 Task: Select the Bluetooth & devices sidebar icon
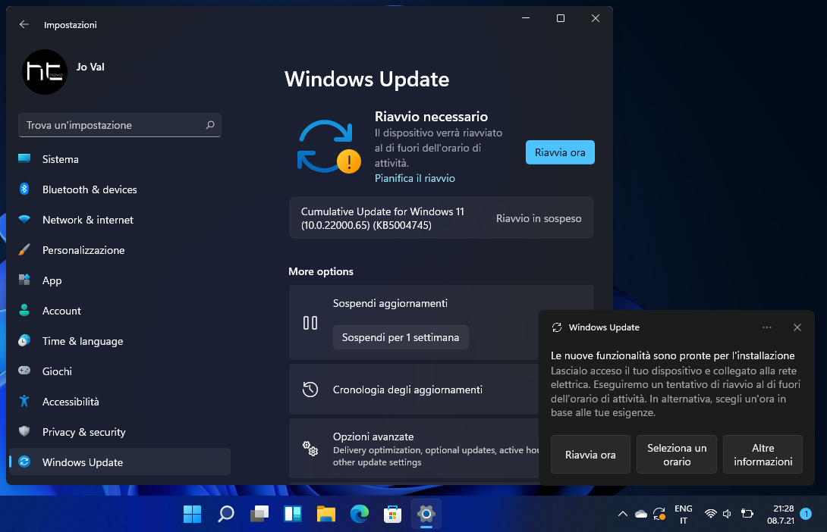(x=24, y=189)
